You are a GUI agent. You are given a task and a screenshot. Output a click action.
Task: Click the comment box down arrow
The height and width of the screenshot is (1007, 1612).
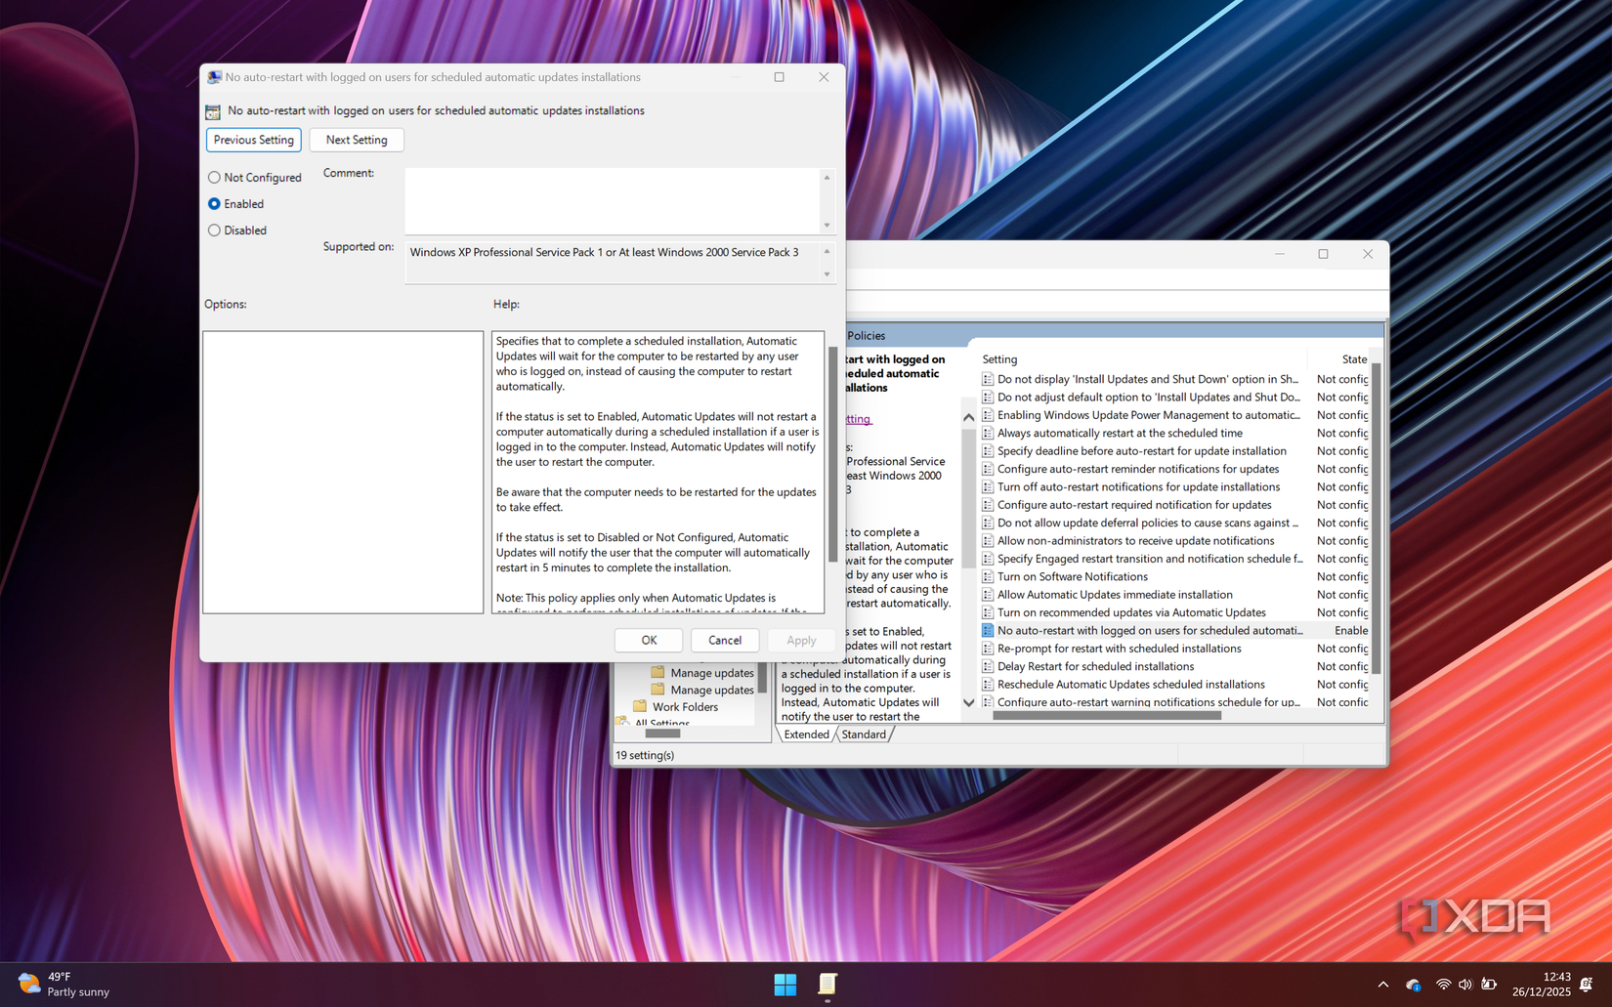pyautogui.click(x=827, y=225)
